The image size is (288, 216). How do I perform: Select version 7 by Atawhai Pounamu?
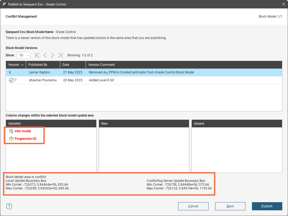point(43,80)
